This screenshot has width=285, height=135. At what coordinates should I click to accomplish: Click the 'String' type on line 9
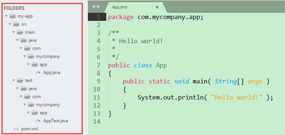click(226, 82)
